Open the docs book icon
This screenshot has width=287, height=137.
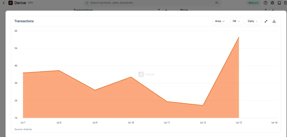(x=279, y=3)
